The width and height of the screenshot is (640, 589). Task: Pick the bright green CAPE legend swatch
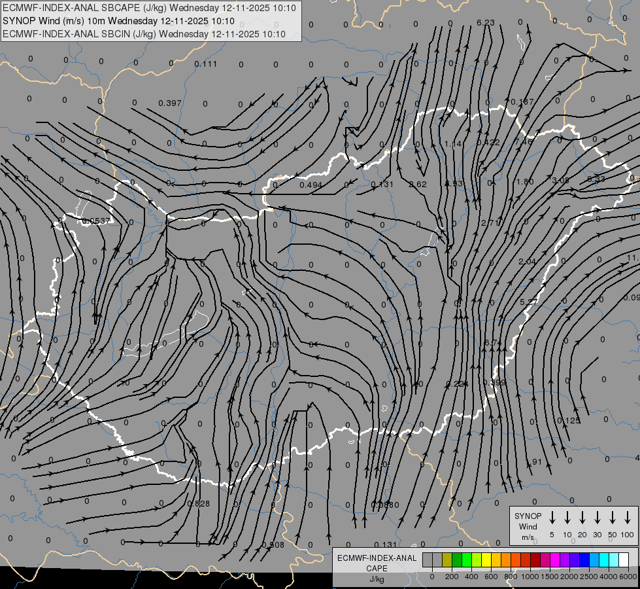(467, 560)
